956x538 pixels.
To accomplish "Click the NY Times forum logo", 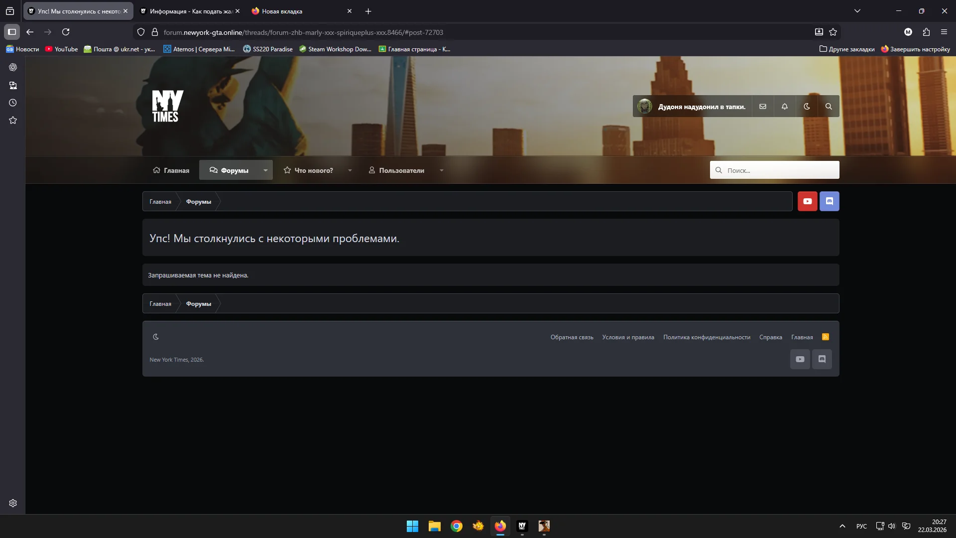I will tap(167, 106).
